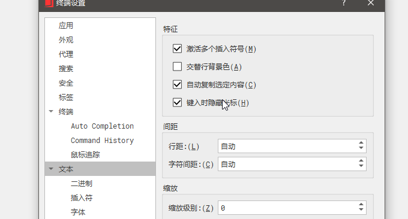The height and width of the screenshot is (219, 408).
Task: Decrease 字符间距 with the down arrow
Action: pyautogui.click(x=361, y=166)
